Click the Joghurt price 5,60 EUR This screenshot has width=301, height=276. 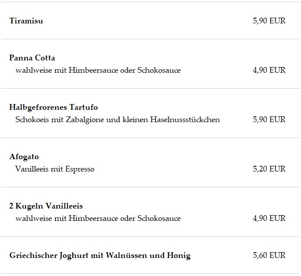coord(269,255)
